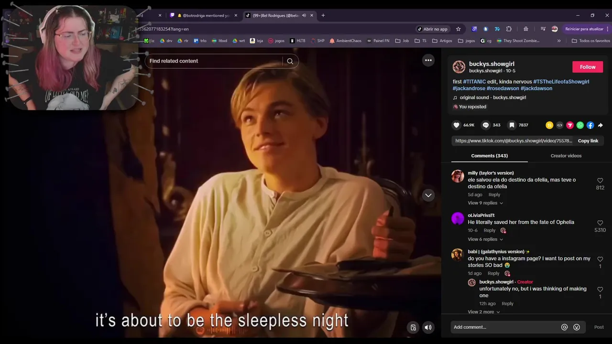The image size is (612, 344).
Task: Open buckys.showgirl profile avatar
Action: pos(459,67)
